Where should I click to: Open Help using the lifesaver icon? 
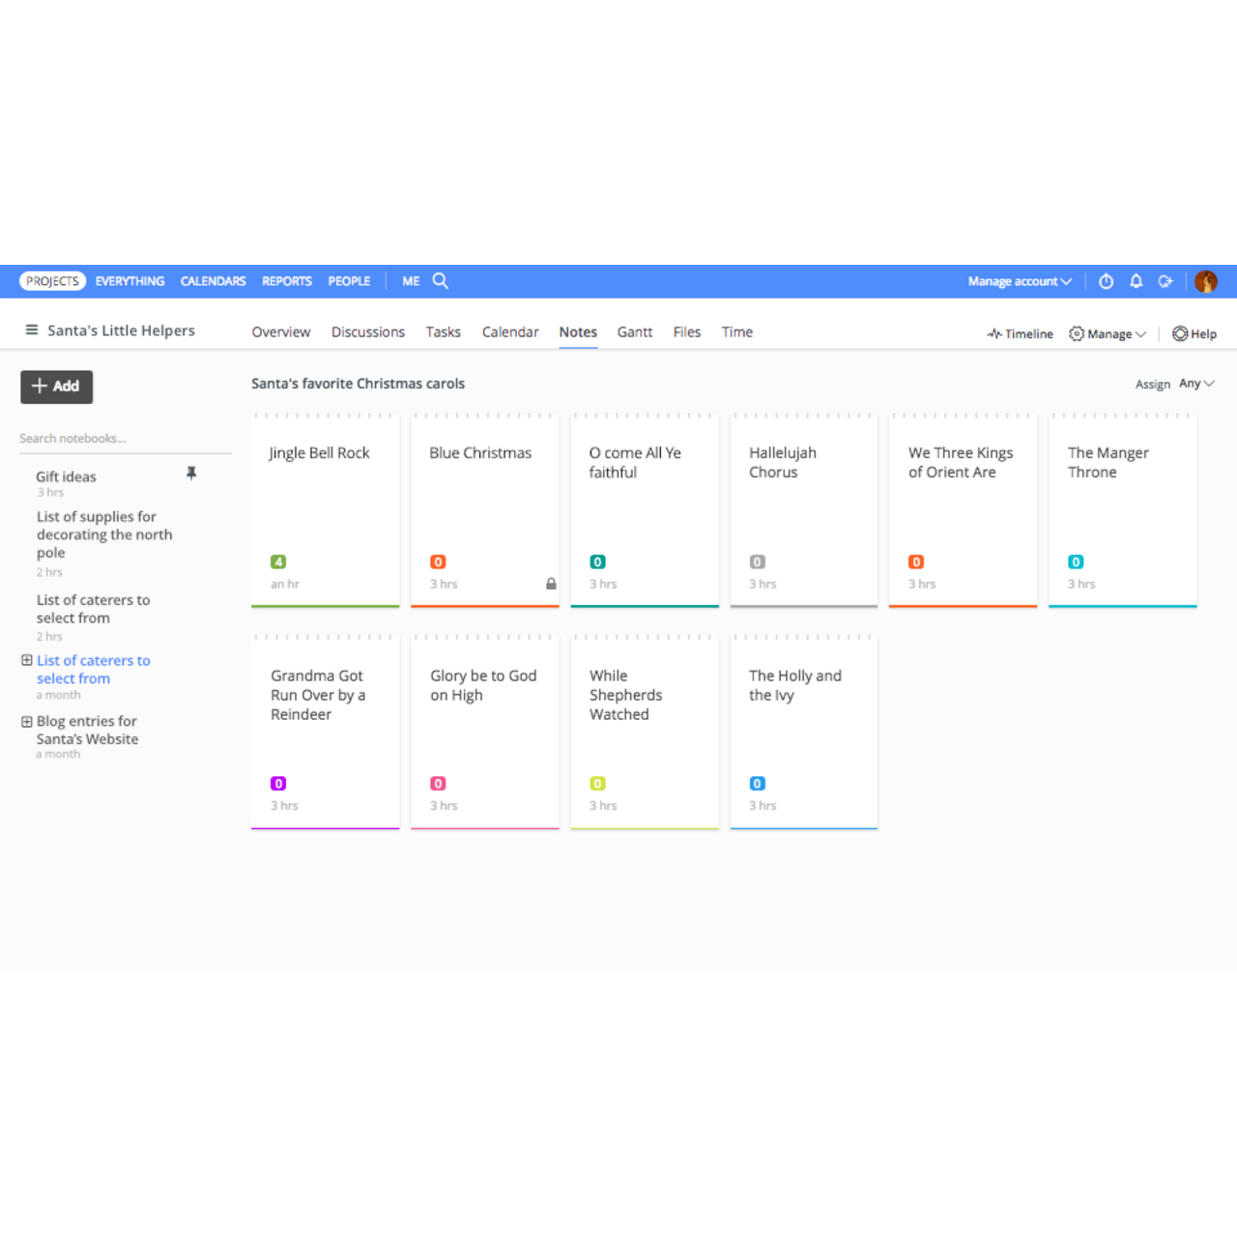point(1180,333)
